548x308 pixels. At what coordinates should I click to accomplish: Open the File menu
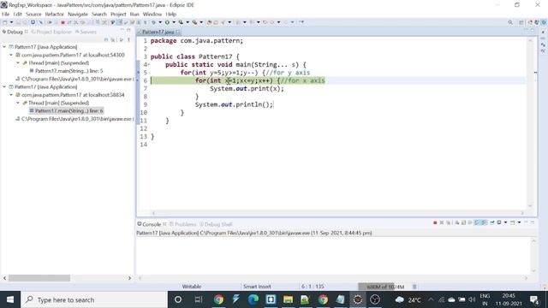click(6, 15)
